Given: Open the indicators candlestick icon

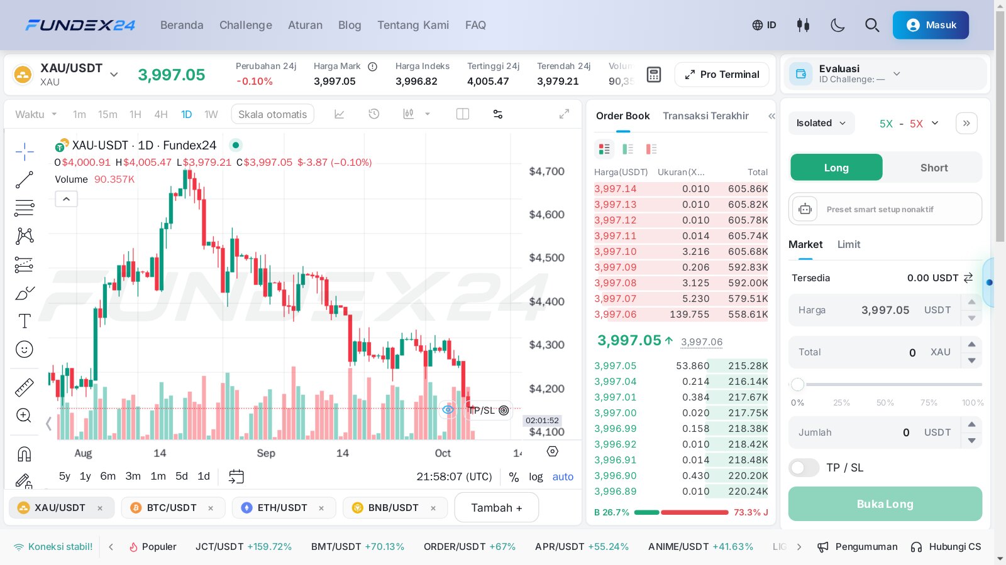Looking at the screenshot, I should coord(409,114).
